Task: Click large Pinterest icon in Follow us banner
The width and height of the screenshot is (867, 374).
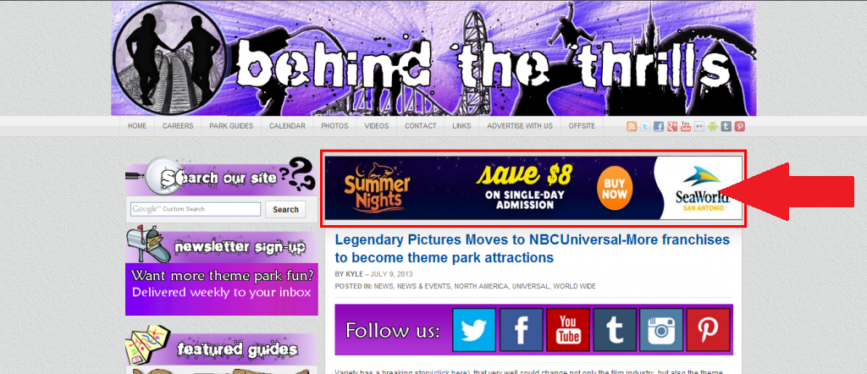Action: click(x=709, y=330)
